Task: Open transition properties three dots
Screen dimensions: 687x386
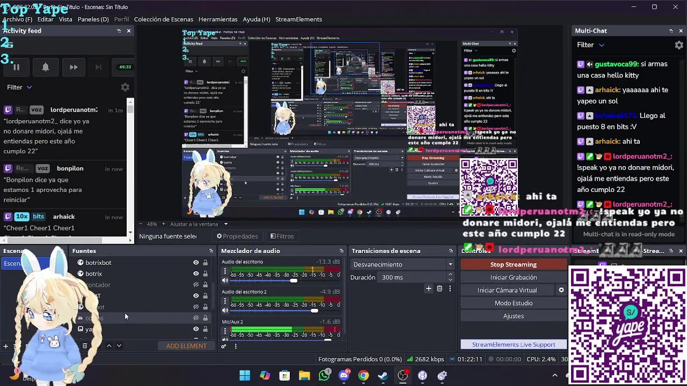Action: [450, 289]
